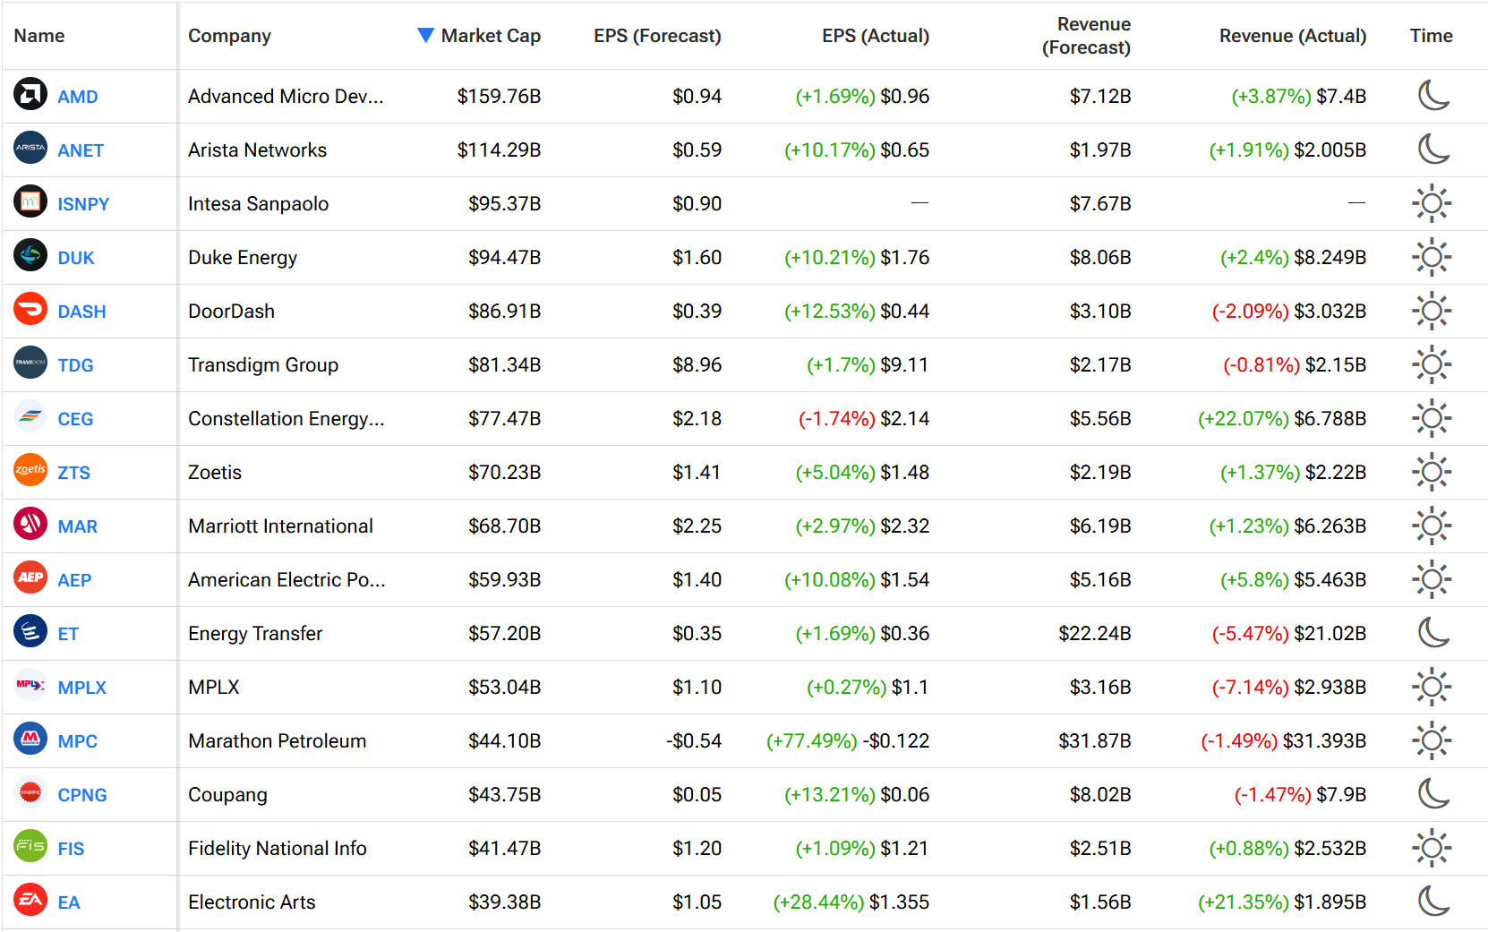Viewport: 1488px width, 932px height.
Task: Click the Arista Networks logo icon
Action: 30,148
